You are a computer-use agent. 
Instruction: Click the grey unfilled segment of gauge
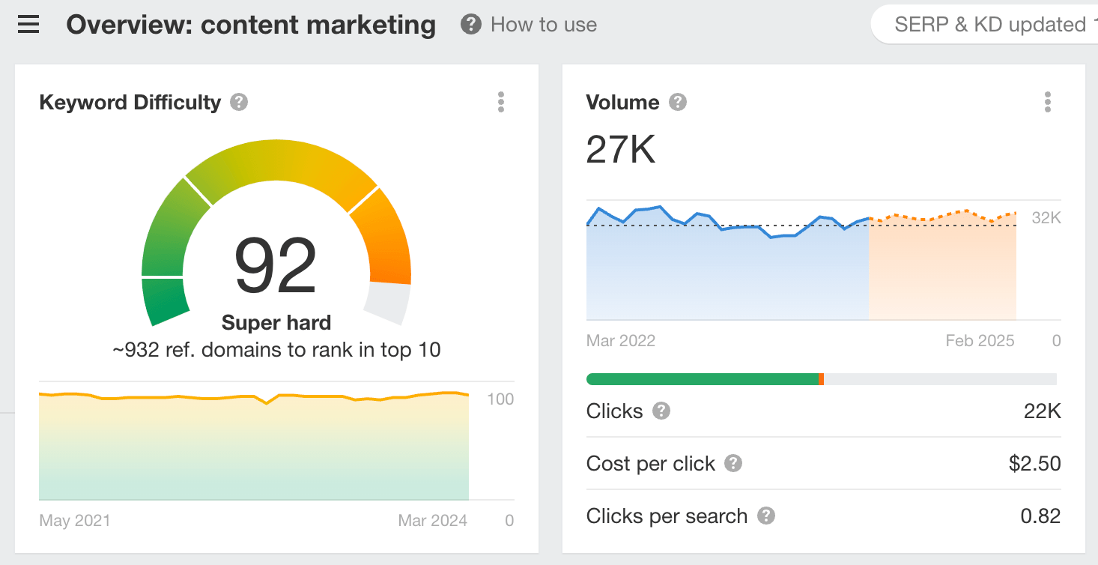387,303
